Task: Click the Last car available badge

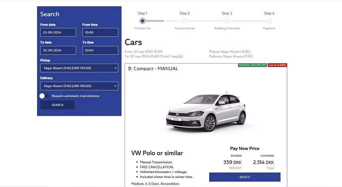Action: click(277, 65)
